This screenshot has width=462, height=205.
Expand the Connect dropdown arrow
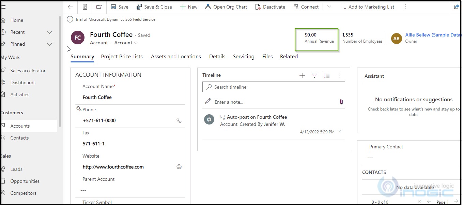point(329,7)
